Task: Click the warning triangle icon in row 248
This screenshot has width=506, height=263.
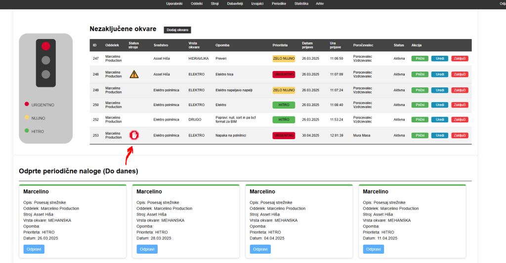Action: (x=134, y=75)
